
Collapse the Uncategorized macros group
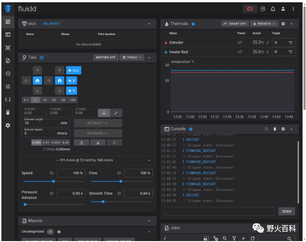149,231
